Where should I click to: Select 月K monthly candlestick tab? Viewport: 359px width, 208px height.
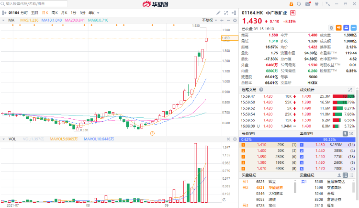(64, 13)
